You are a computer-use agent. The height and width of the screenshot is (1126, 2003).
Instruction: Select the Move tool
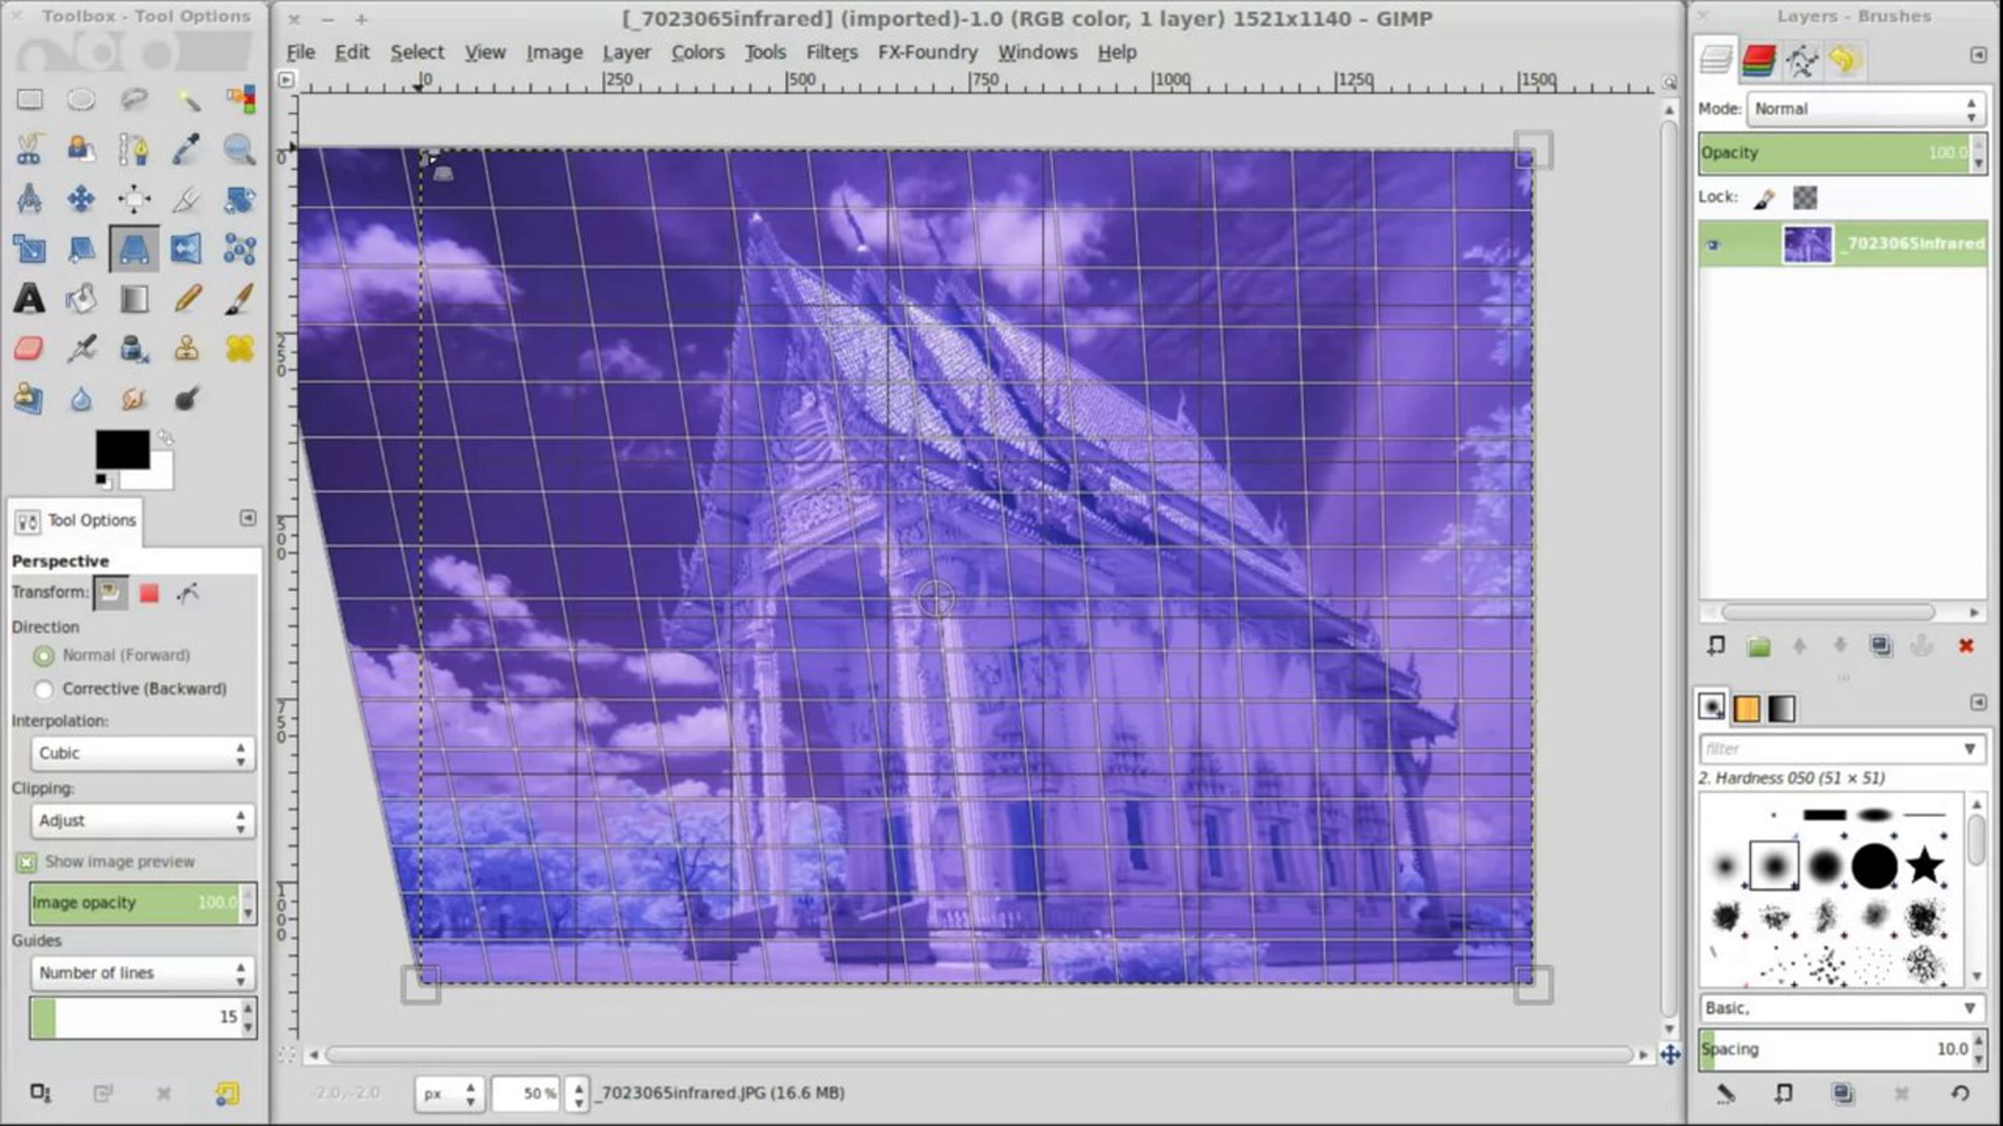[x=81, y=199]
